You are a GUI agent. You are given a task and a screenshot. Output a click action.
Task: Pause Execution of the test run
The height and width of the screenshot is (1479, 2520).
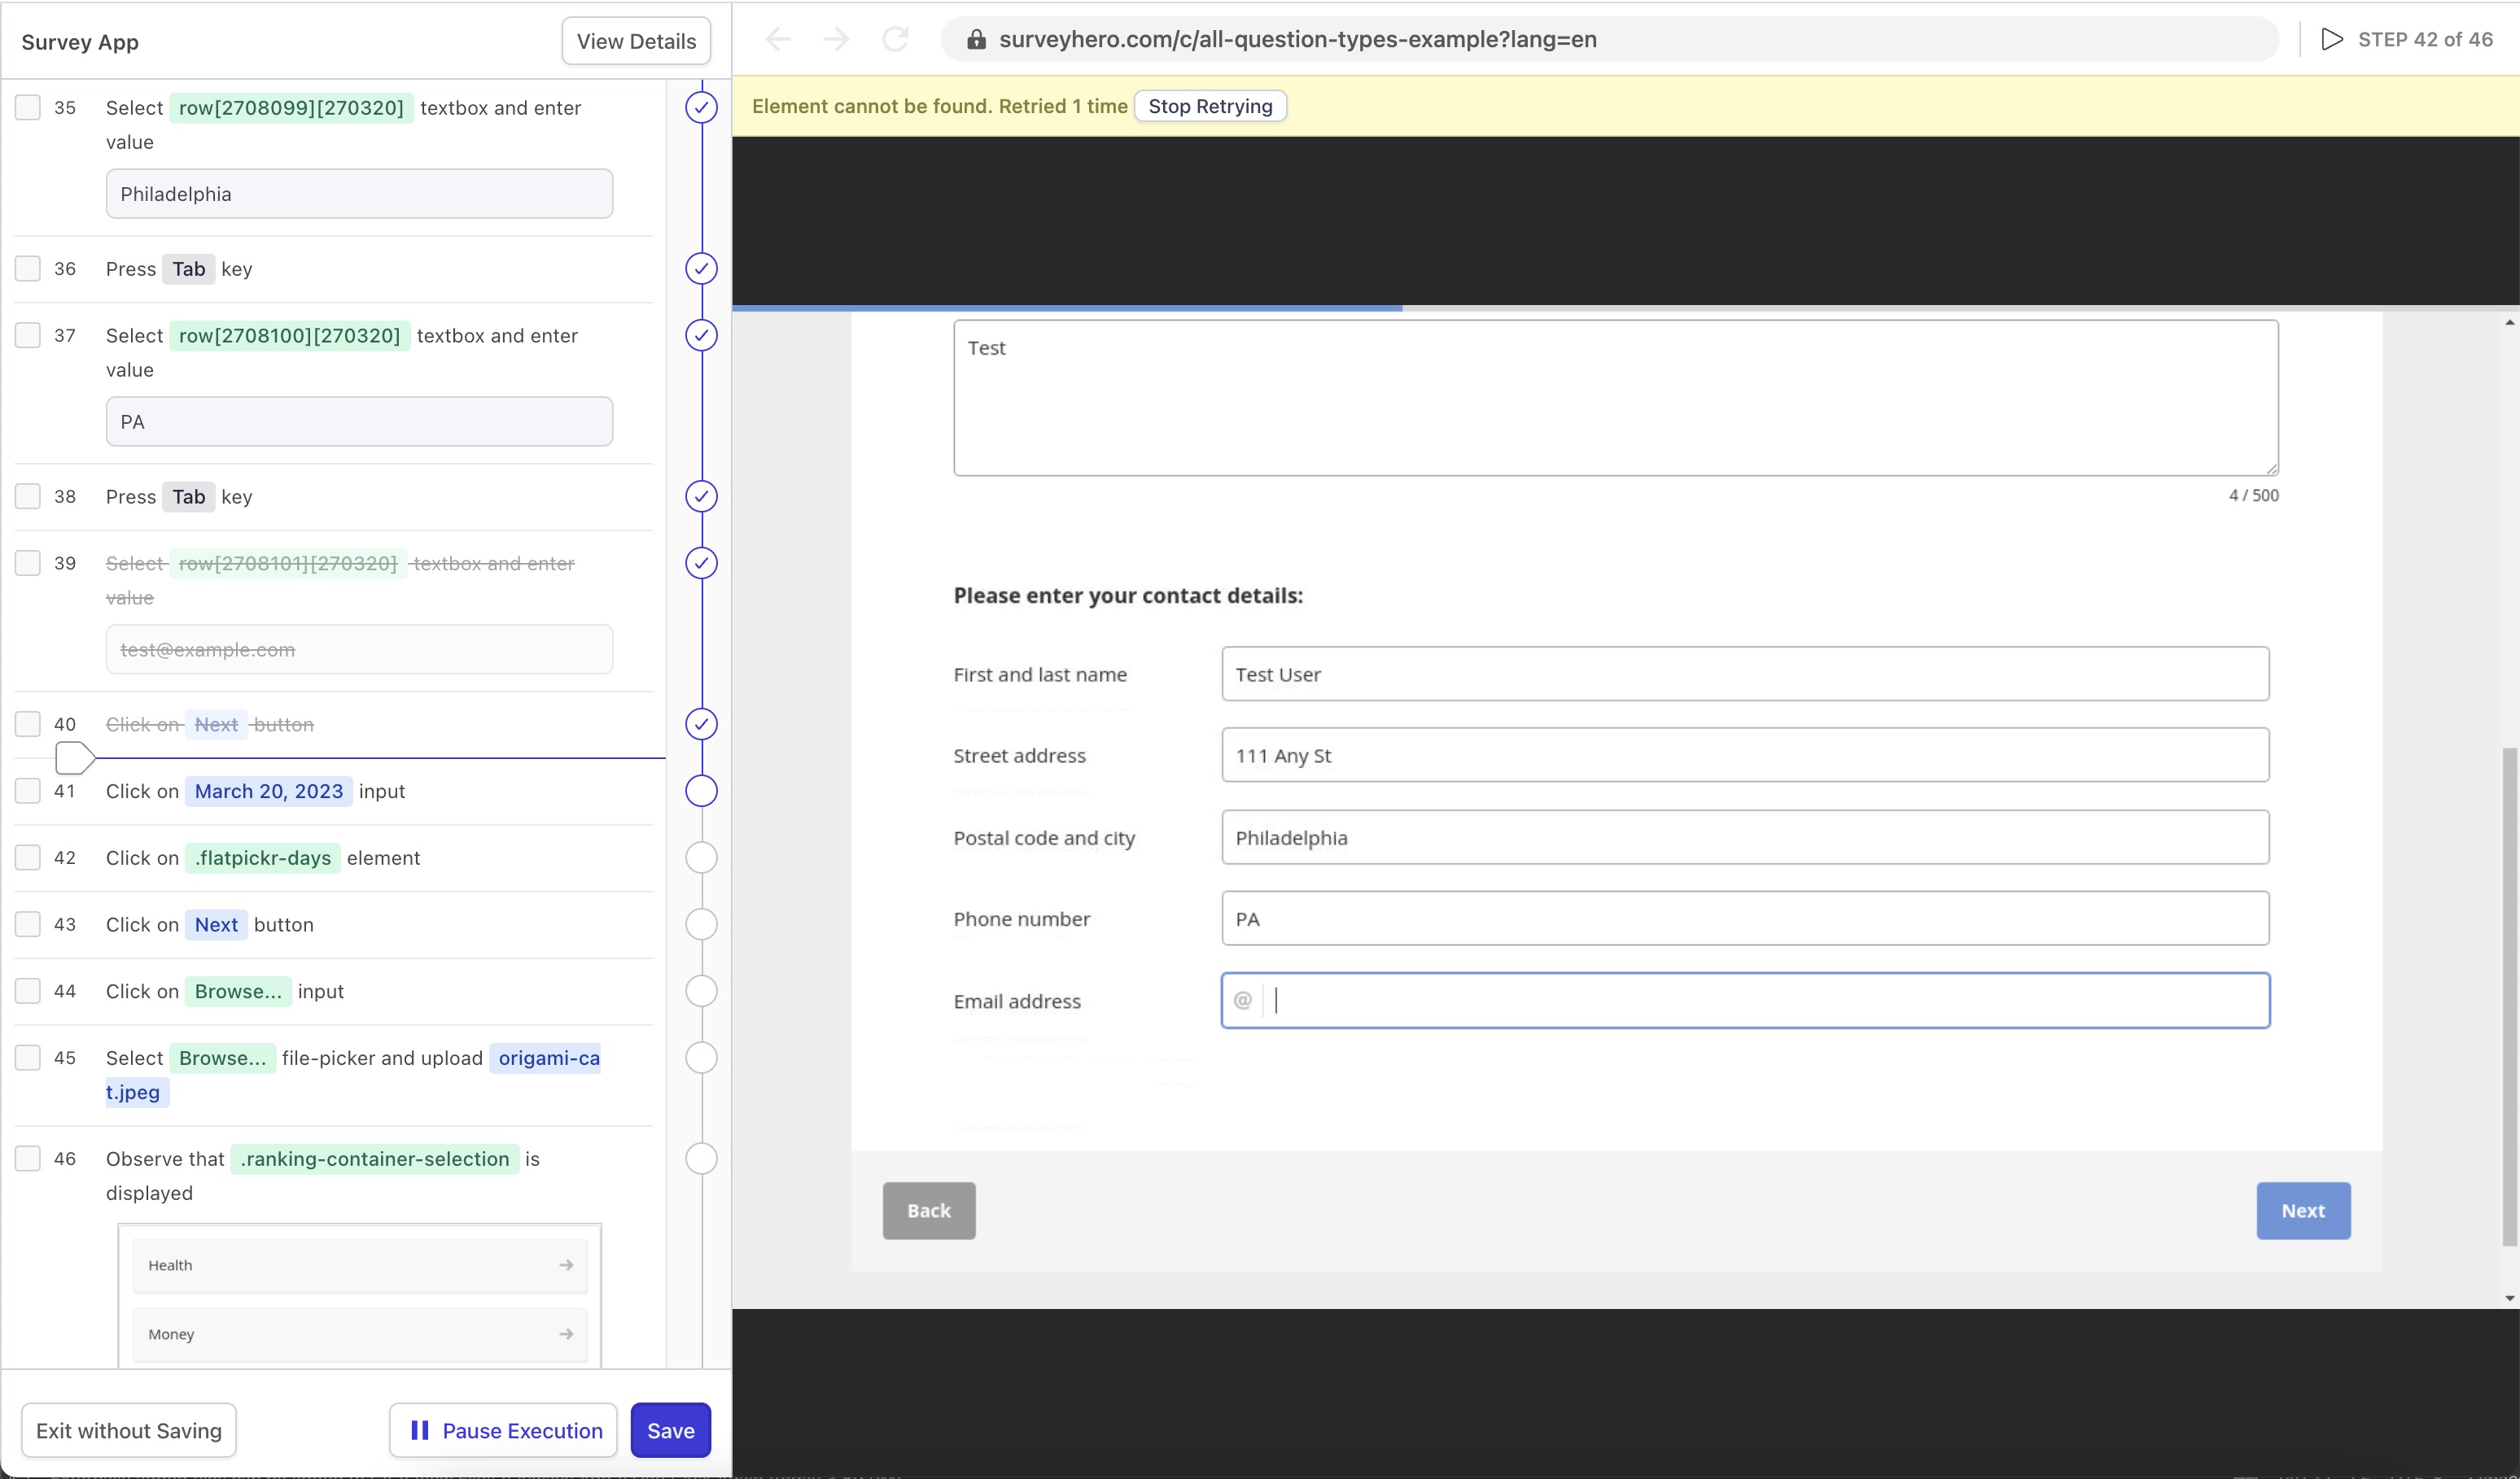pyautogui.click(x=504, y=1430)
